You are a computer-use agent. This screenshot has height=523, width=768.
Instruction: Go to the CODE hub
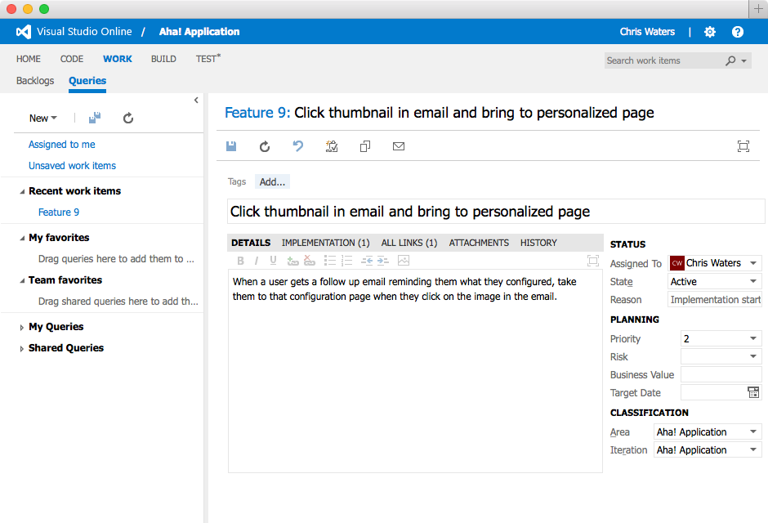pos(72,59)
